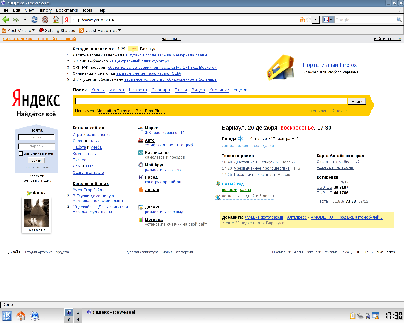Open the 'Фото дня' thumbnail image
This screenshot has width=404, height=323.
[36, 213]
